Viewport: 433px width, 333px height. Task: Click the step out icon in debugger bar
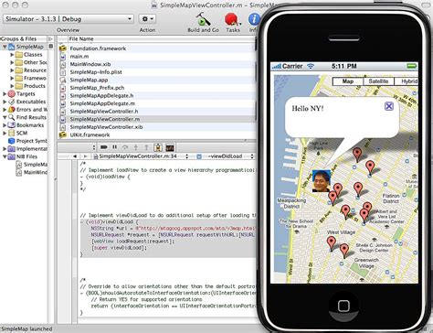tap(146, 147)
